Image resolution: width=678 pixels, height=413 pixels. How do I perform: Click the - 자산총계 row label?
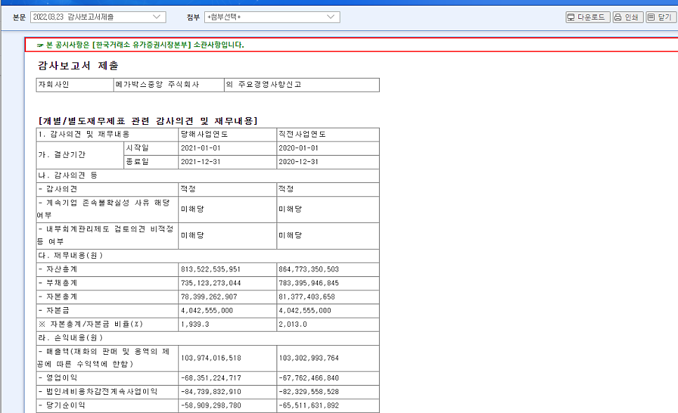[107, 269]
